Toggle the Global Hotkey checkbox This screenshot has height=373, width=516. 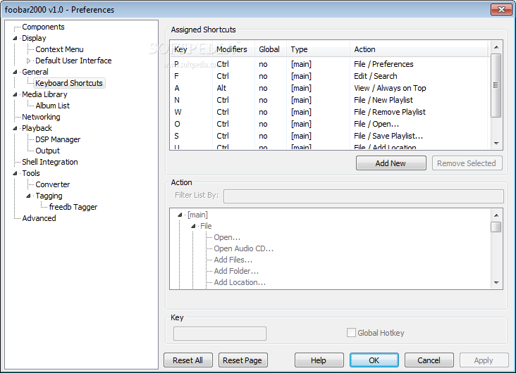[x=351, y=333]
